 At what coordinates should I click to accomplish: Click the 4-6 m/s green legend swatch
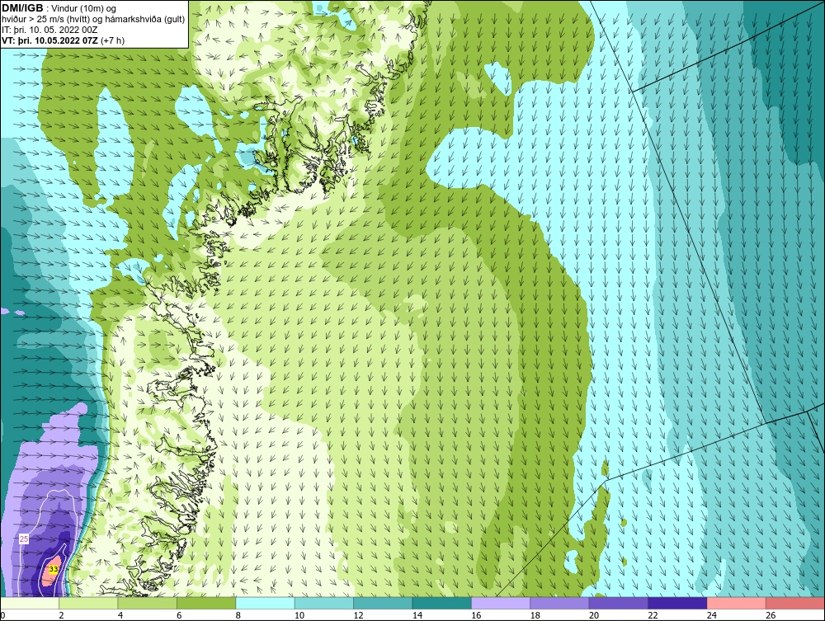148,603
